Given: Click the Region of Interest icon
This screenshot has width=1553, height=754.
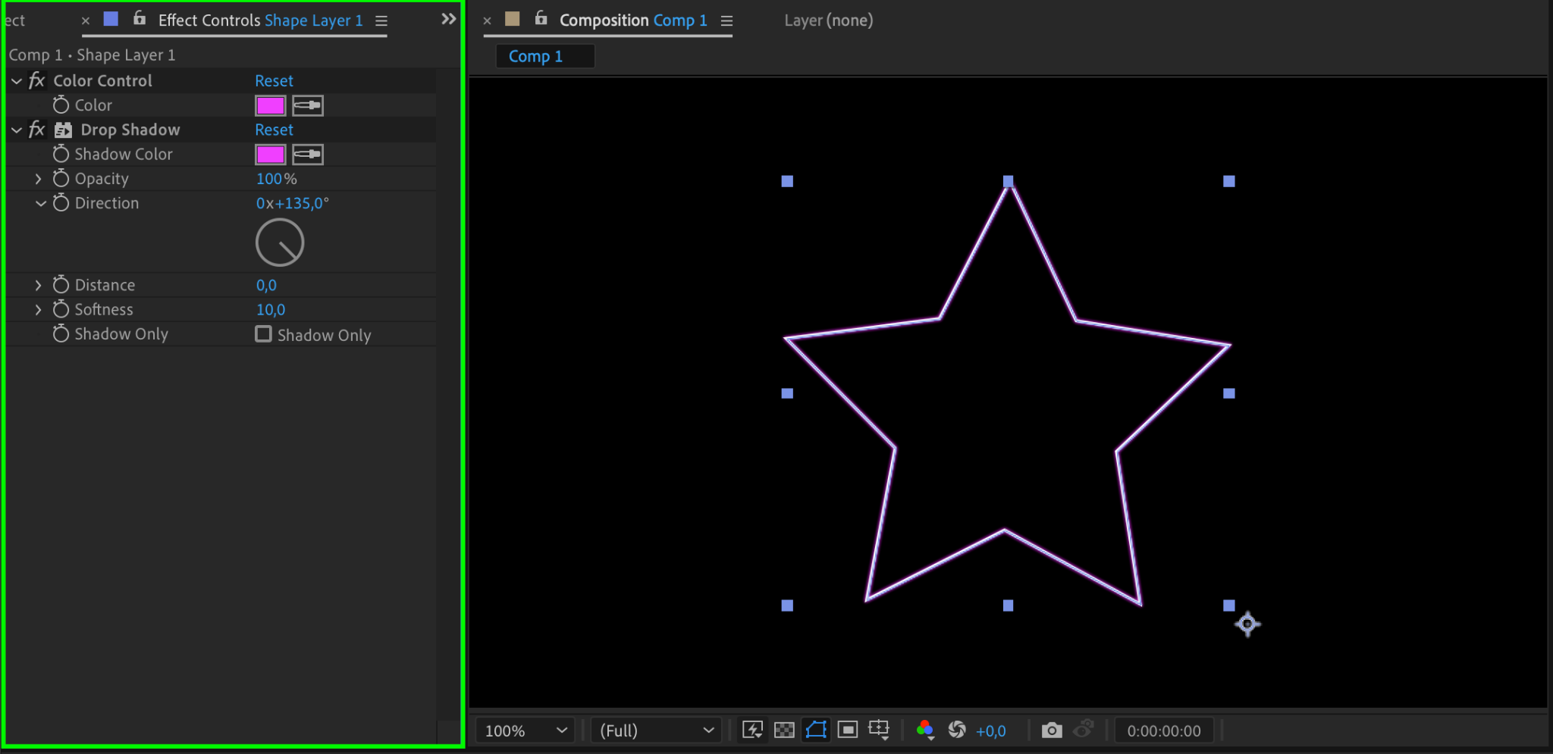Looking at the screenshot, I should point(847,730).
